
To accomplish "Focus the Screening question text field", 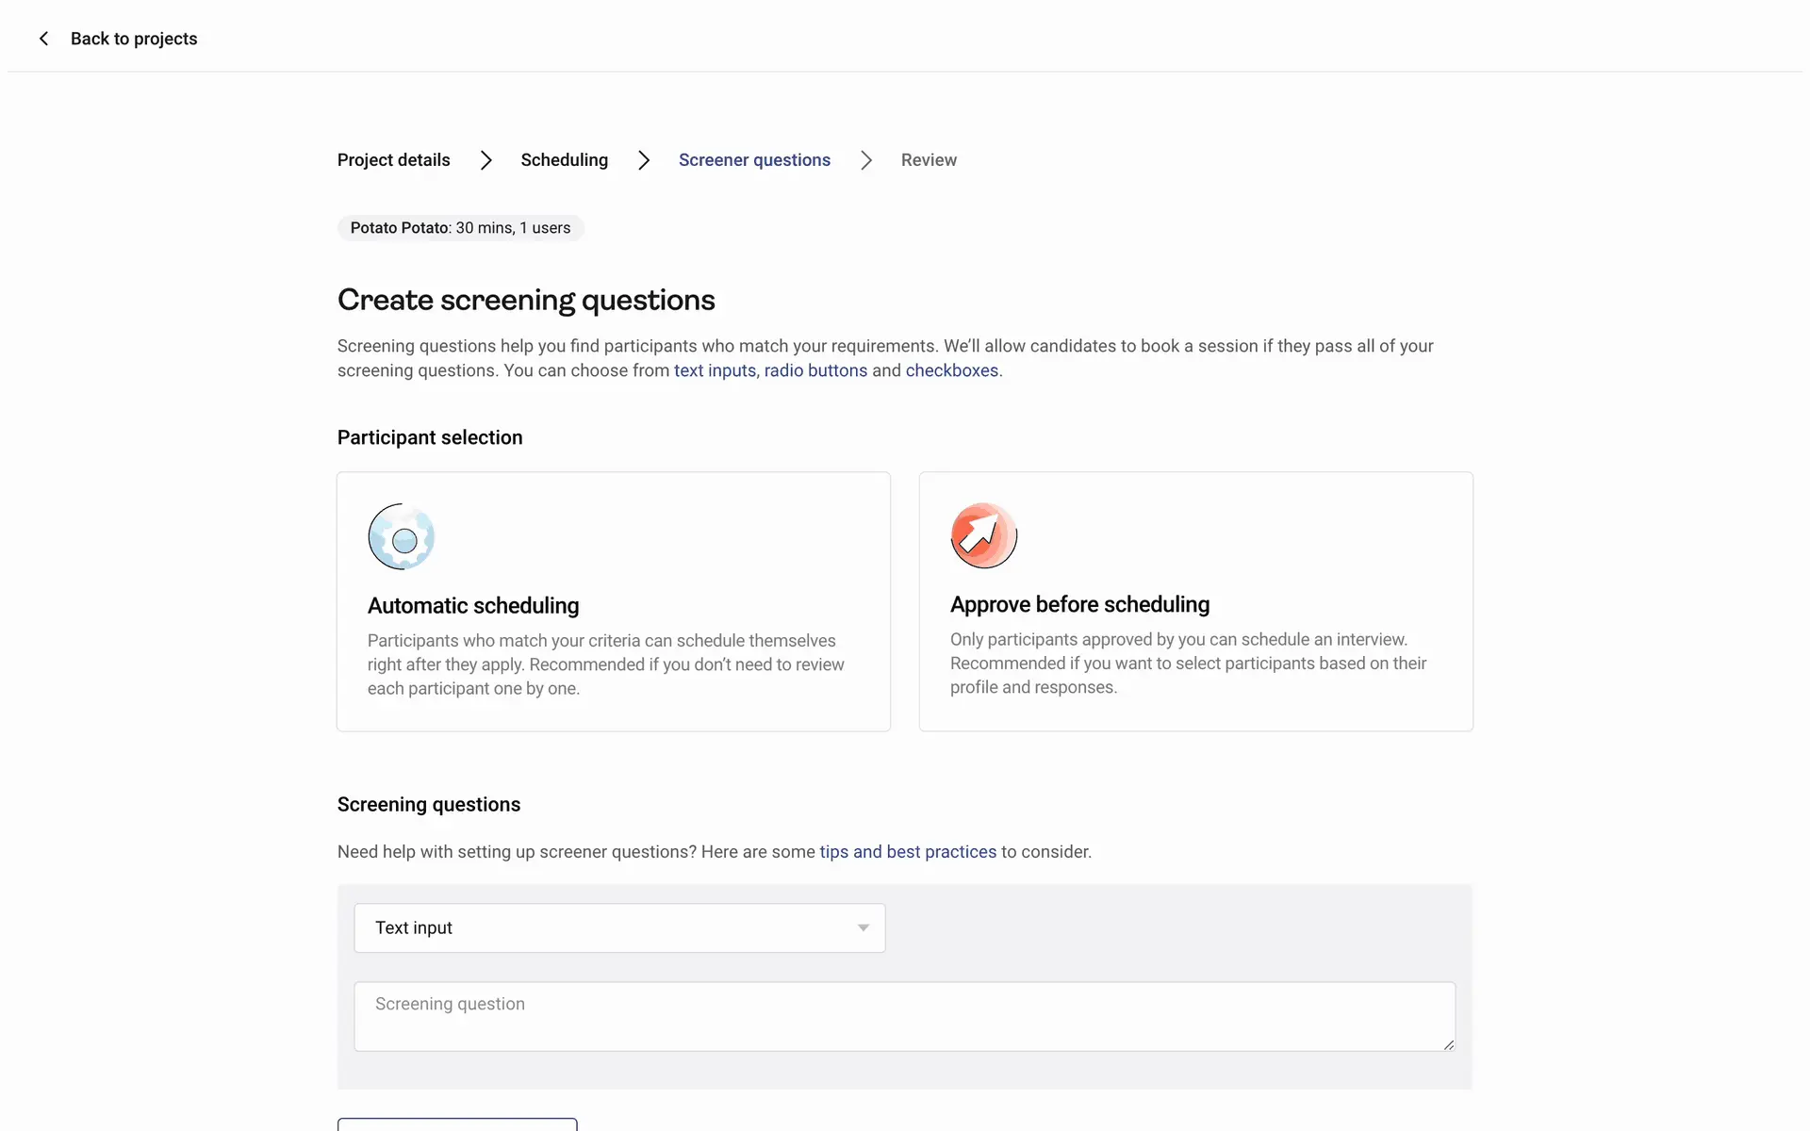I will 904,1016.
